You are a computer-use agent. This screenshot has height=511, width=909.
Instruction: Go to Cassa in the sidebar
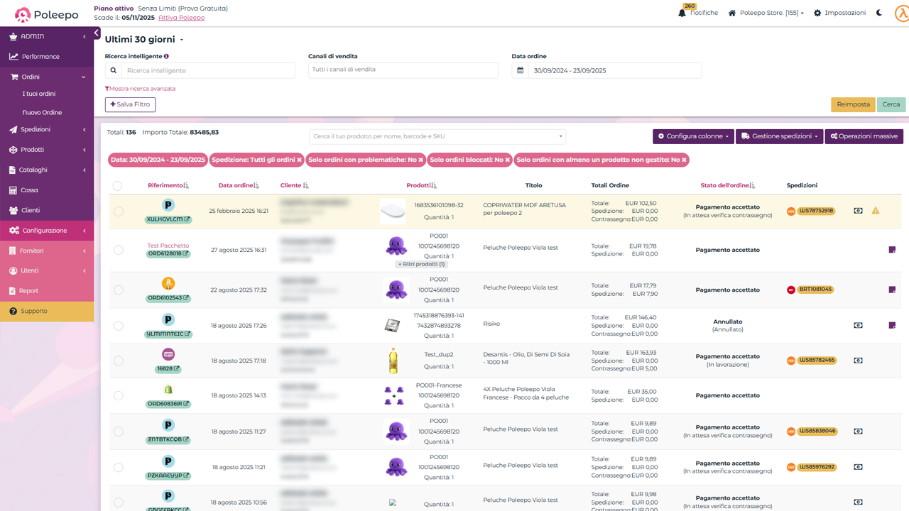point(47,190)
